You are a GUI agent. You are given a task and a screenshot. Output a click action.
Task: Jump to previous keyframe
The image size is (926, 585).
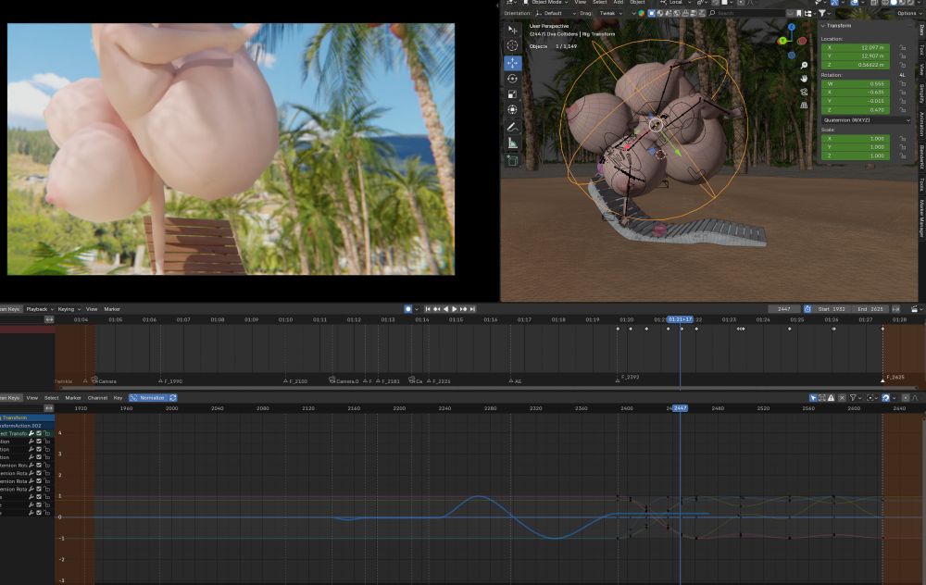tap(436, 309)
